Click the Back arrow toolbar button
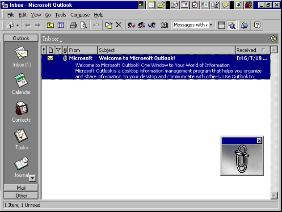This screenshot has height=212, width=282. [28, 25]
